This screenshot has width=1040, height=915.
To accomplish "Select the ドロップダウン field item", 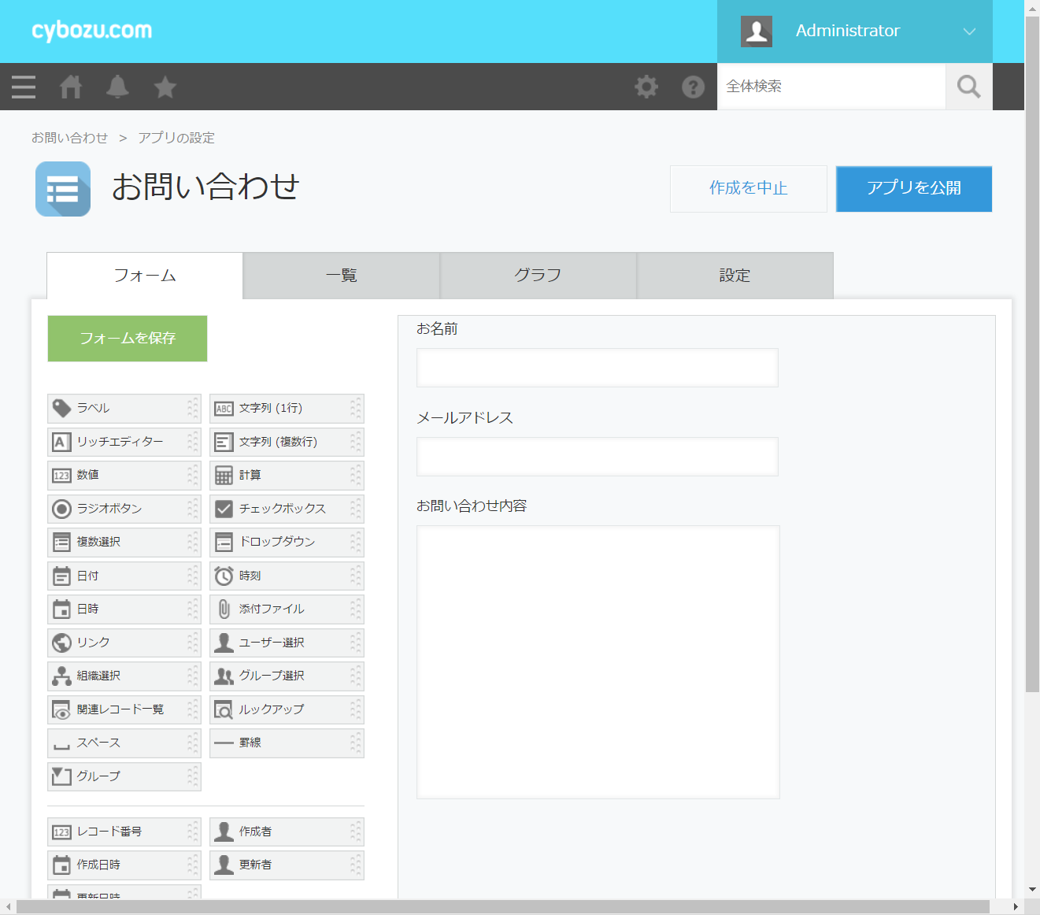I will coord(286,542).
